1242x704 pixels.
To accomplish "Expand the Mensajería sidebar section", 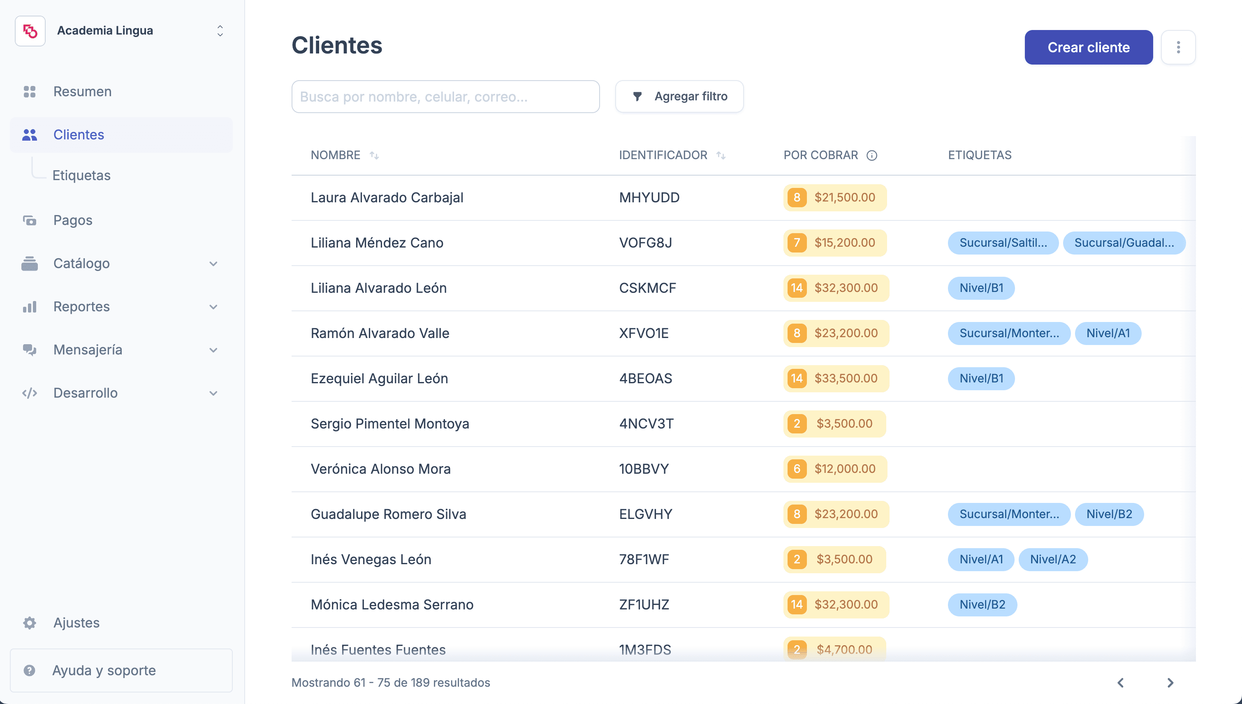I will point(213,350).
